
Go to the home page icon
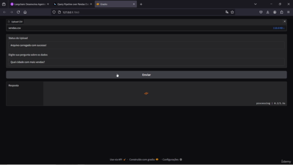coord(25,12)
